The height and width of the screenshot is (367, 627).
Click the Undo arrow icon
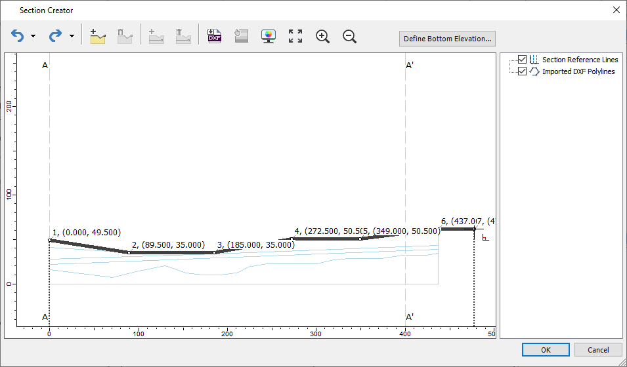tap(17, 36)
